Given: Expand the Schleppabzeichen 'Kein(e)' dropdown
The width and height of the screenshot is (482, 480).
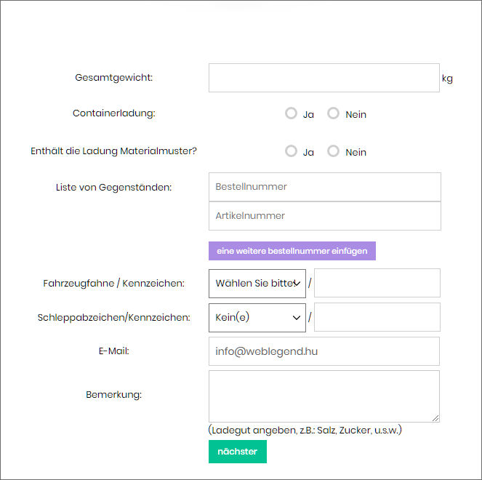Looking at the screenshot, I should pos(257,317).
